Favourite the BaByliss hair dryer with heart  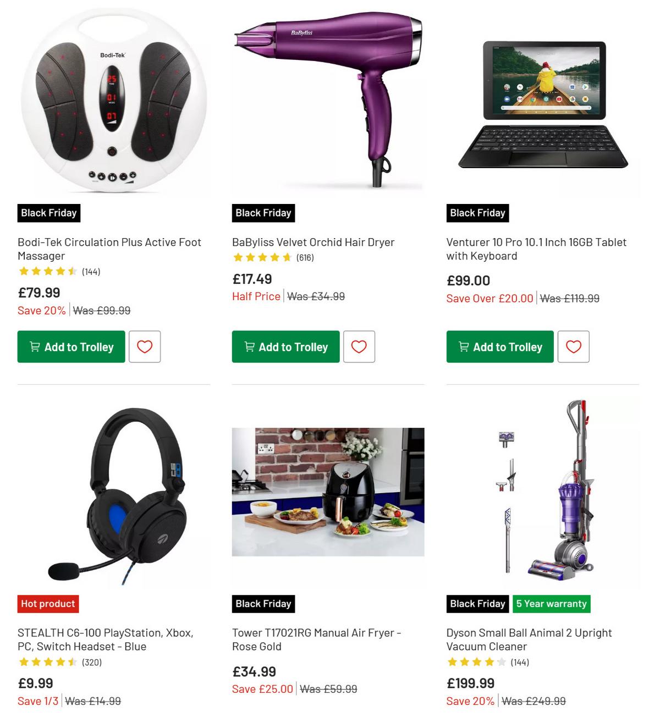pyautogui.click(x=359, y=346)
